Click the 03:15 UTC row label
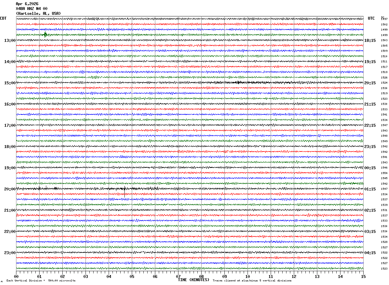Viewport: 389px width, 285px height. pyautogui.click(x=370, y=232)
